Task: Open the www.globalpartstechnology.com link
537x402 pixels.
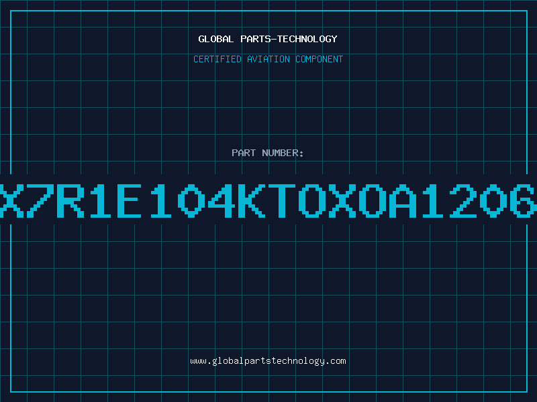Action: pos(268,361)
